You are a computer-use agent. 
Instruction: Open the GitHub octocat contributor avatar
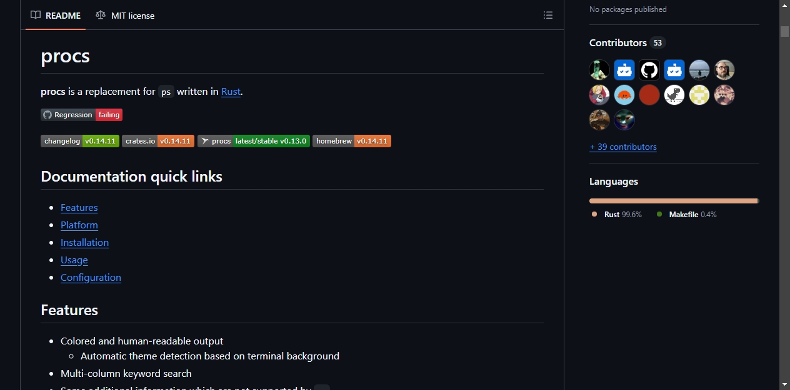coord(649,70)
